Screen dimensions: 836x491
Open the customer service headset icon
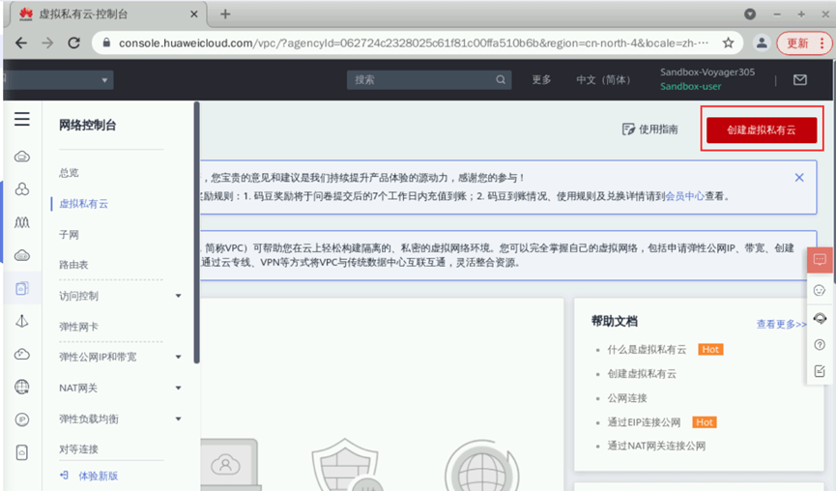820,318
